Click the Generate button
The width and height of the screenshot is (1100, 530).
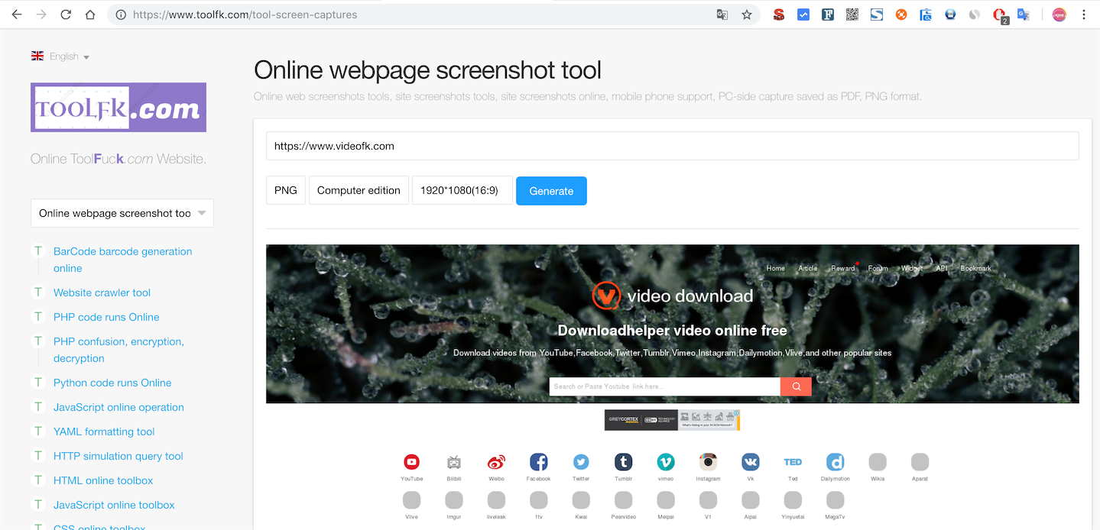pos(550,190)
